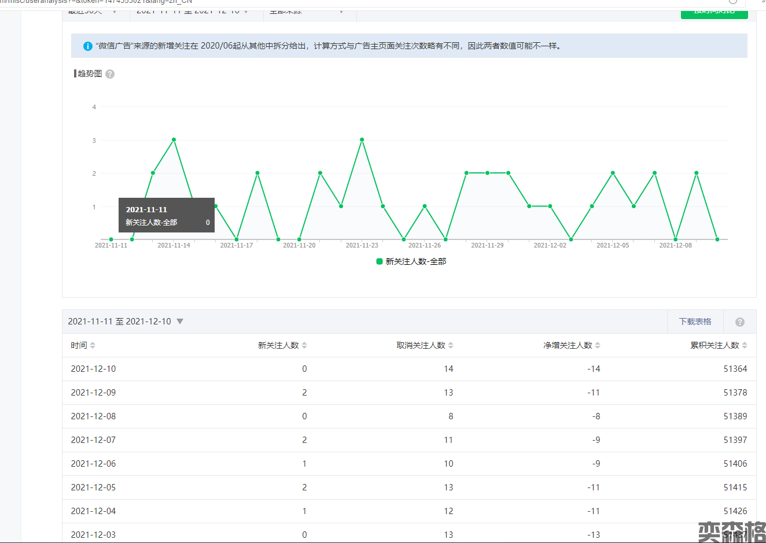Image resolution: width=766 pixels, height=543 pixels.
Task: Sort by 累积关注人数 column sort icon
Action: 745,345
